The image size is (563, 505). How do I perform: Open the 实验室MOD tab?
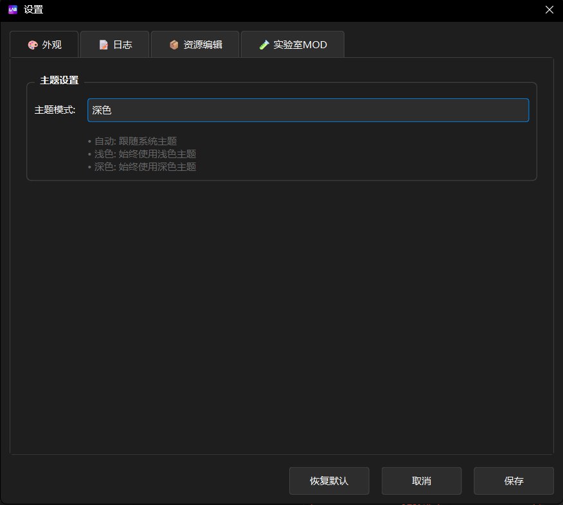pos(299,44)
